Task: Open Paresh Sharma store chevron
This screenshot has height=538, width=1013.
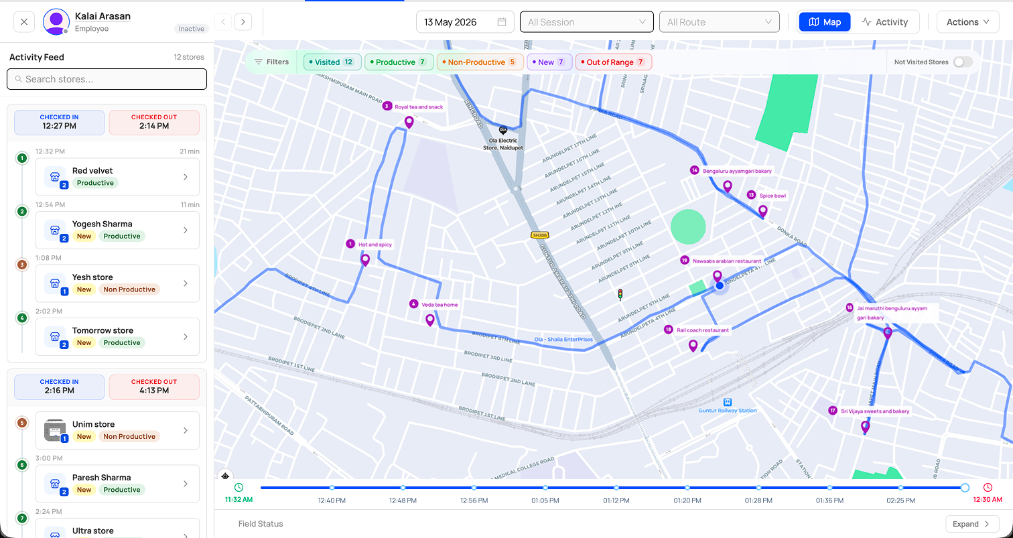Action: click(186, 484)
